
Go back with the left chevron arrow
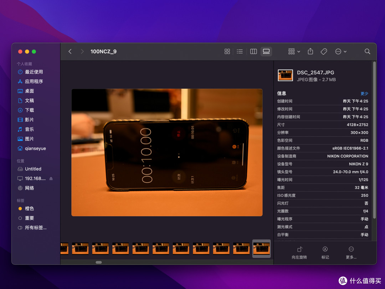tap(70, 51)
